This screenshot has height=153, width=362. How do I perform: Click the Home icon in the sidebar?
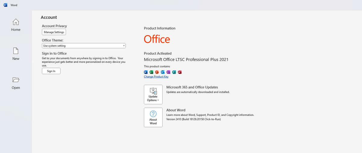(16, 22)
